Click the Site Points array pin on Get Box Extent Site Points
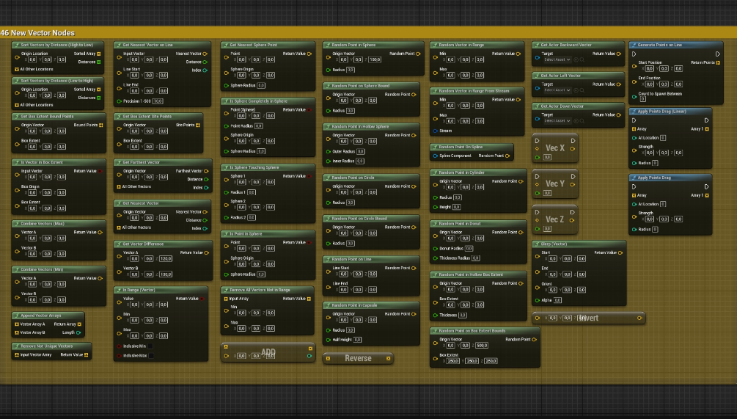Viewport: 737px width, 419px height. coord(198,125)
